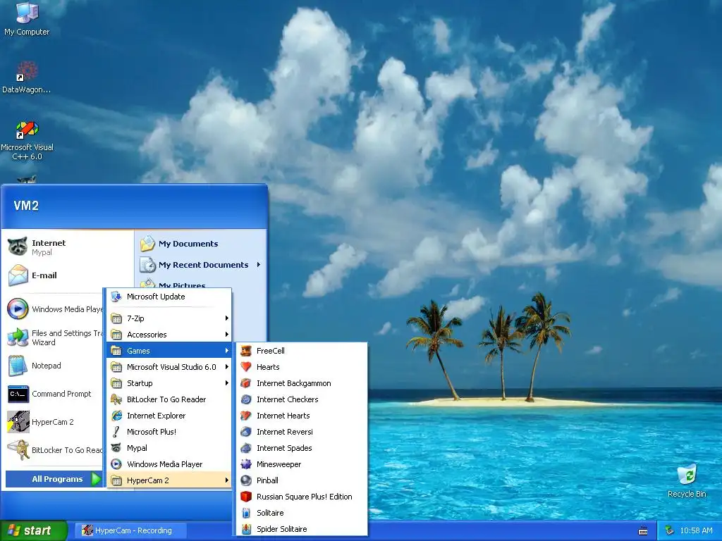Switch to HyperCam - Recording taskbar button
Image resolution: width=722 pixels, height=541 pixels.
(x=130, y=531)
